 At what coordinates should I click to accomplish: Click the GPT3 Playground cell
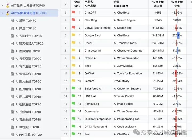[98, 127]
